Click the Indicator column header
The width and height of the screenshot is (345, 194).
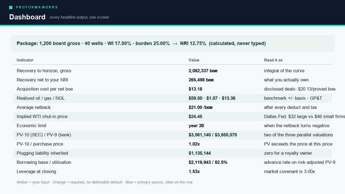[25, 60]
